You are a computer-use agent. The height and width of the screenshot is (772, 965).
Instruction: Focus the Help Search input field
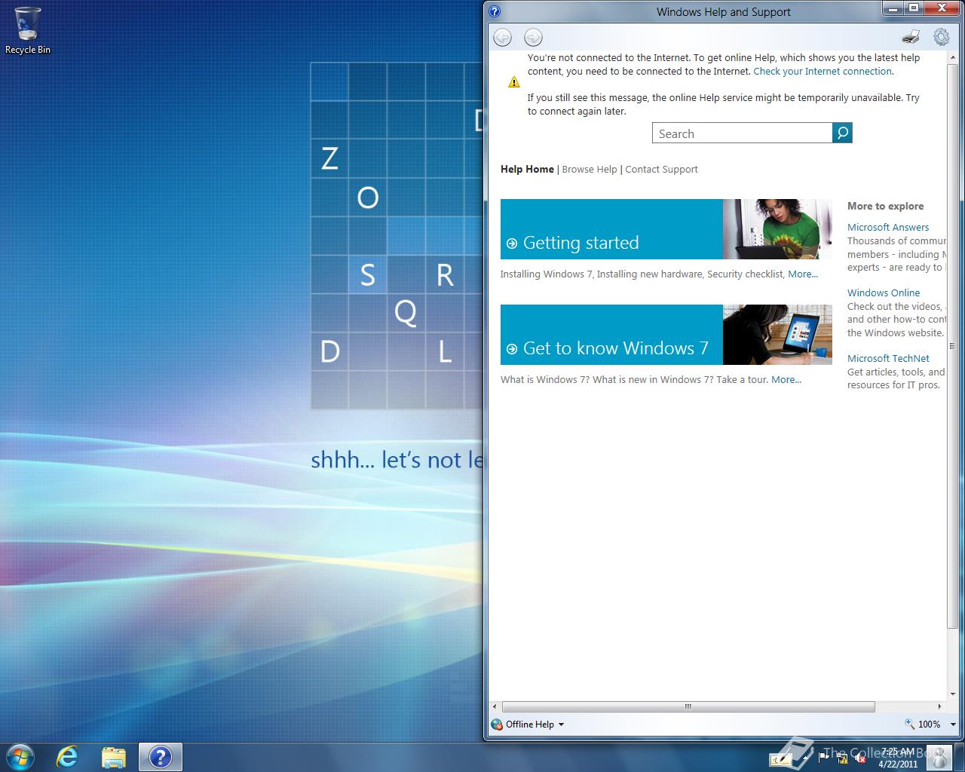[x=743, y=133]
